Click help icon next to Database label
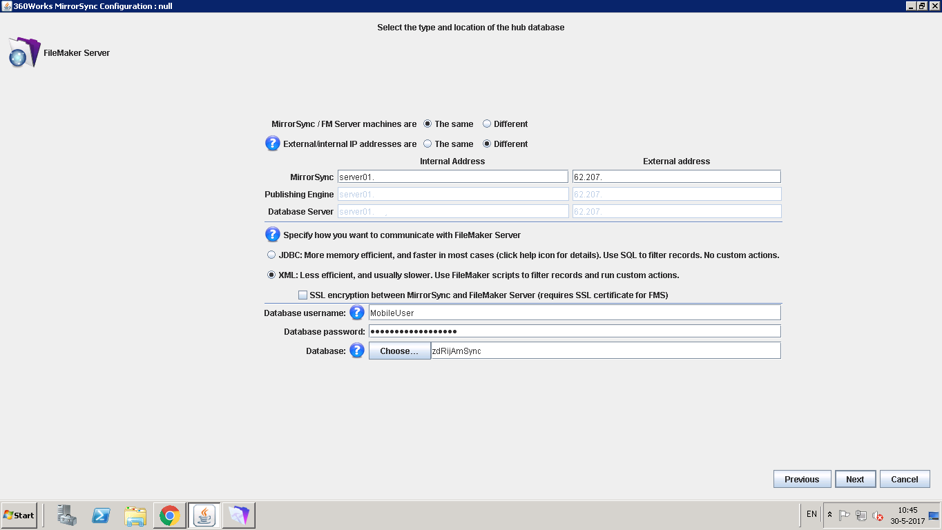 [356, 351]
